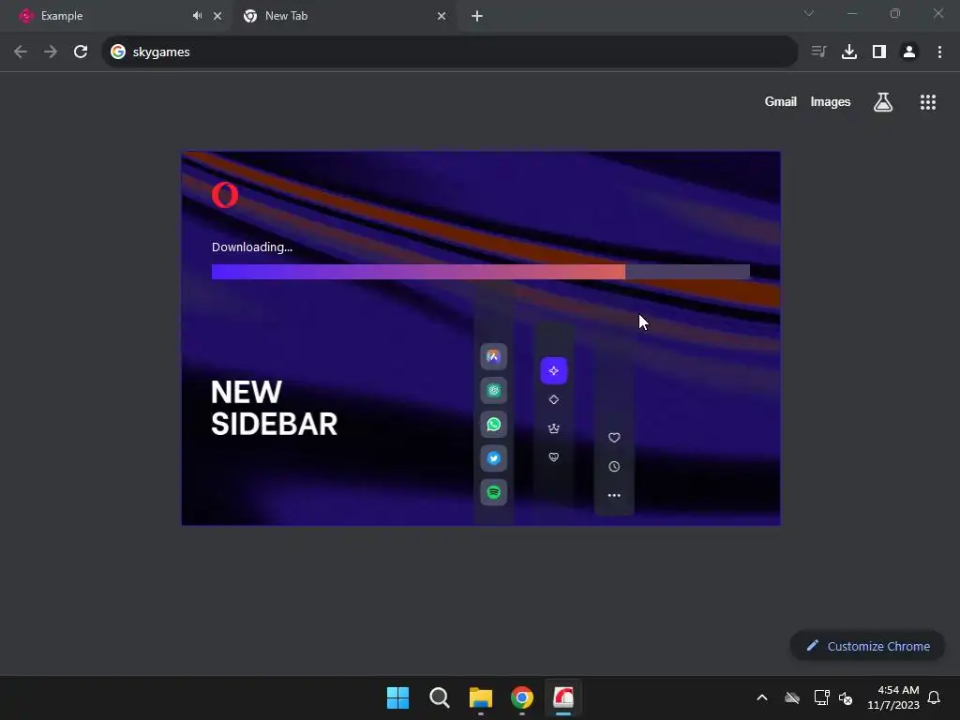Open Windows taskbar search

(439, 697)
